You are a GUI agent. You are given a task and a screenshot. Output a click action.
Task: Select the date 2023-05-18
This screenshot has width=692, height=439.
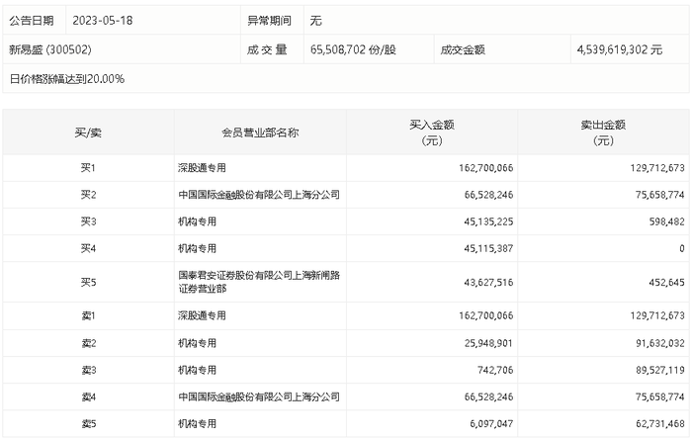click(103, 21)
